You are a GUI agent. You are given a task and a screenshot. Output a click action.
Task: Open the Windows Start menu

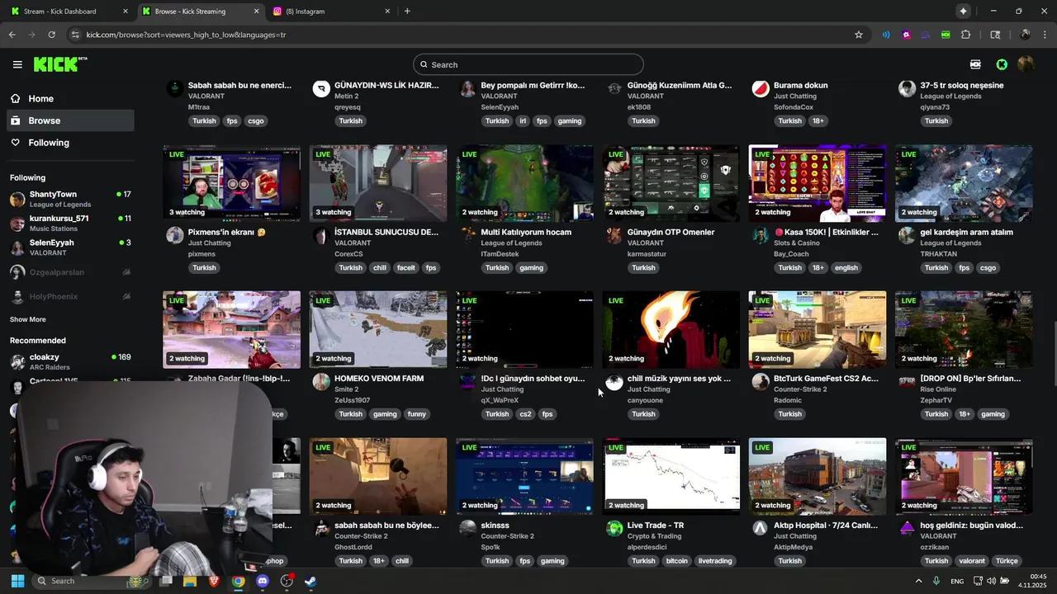tap(17, 581)
